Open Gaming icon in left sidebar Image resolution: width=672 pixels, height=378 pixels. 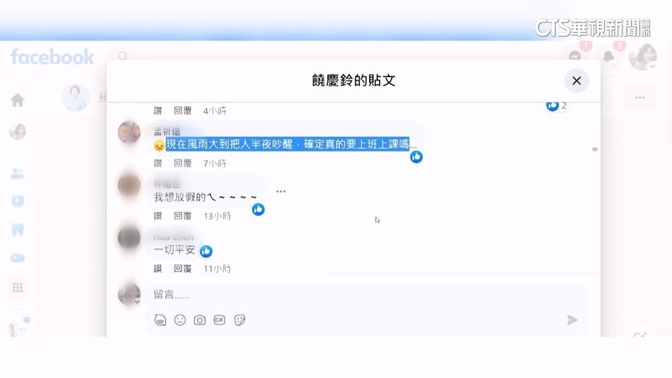pyautogui.click(x=17, y=258)
